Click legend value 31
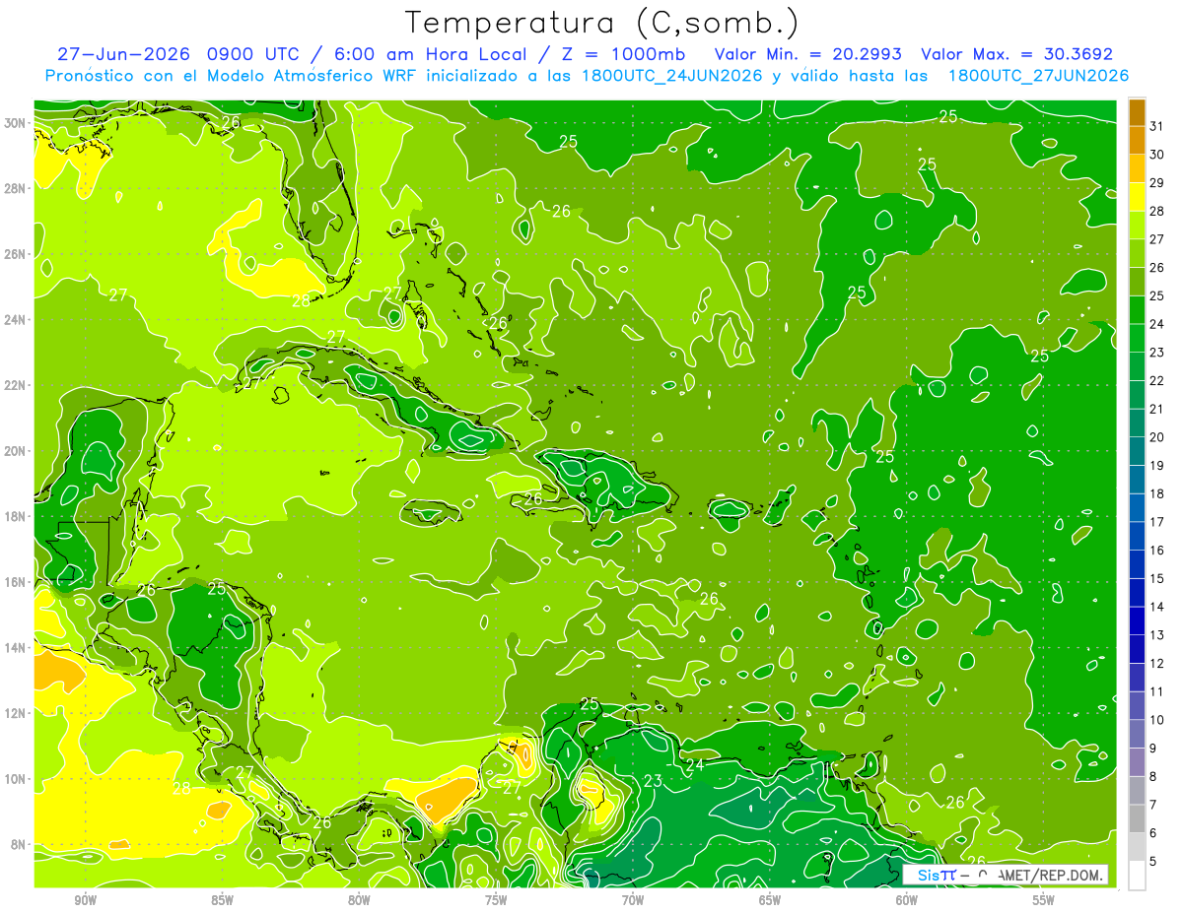The height and width of the screenshot is (913, 1183). (1157, 127)
